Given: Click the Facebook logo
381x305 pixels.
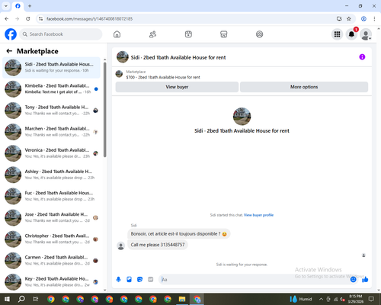Looking at the screenshot, I should (11, 34).
